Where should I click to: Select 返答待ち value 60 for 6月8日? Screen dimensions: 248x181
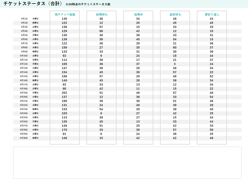[x=175, y=48]
